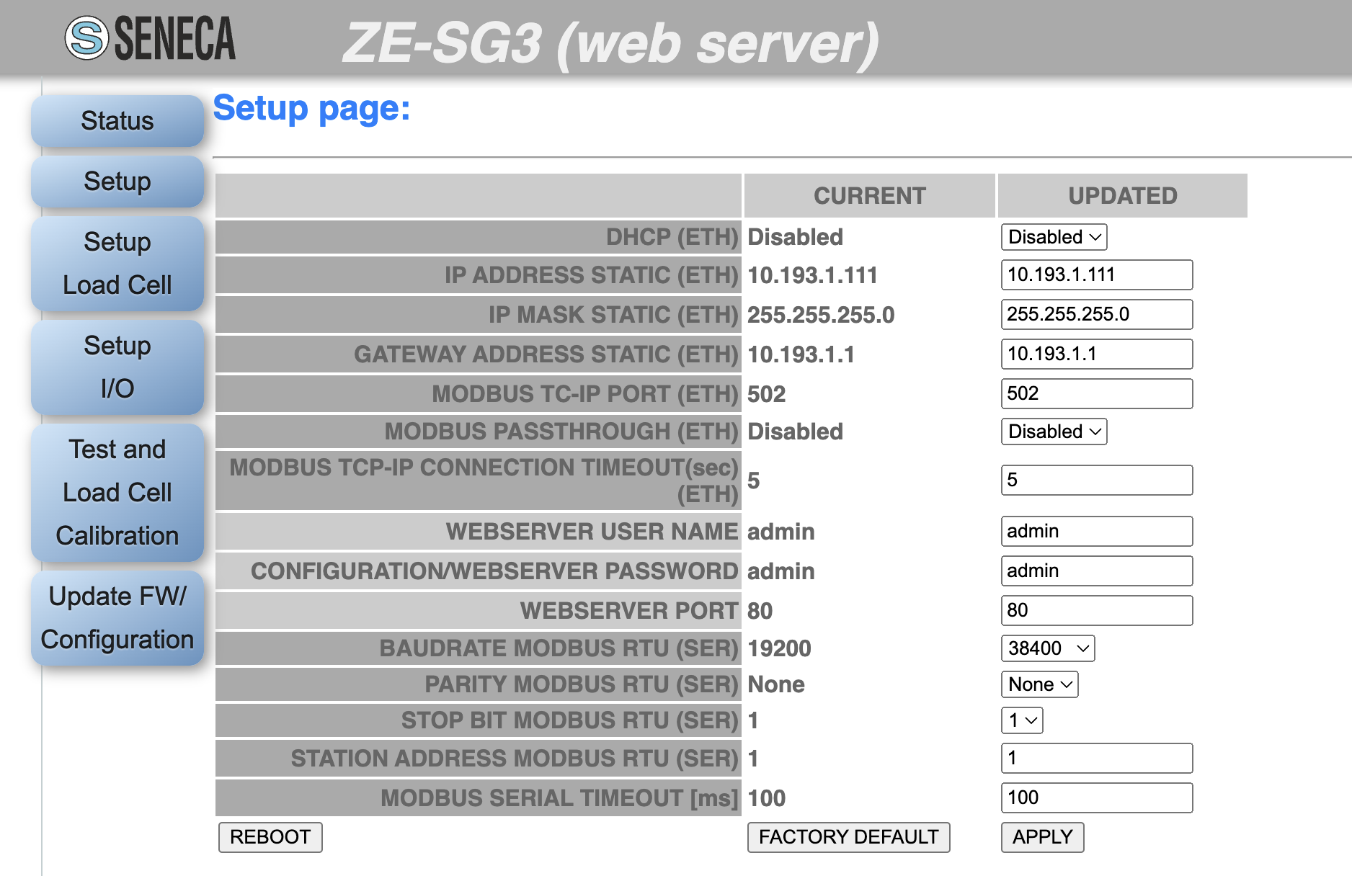Click the current baudrate value 19200
1352x876 pixels.
point(779,648)
